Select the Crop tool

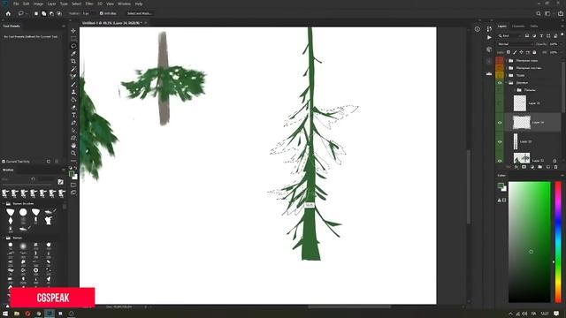coord(73,61)
